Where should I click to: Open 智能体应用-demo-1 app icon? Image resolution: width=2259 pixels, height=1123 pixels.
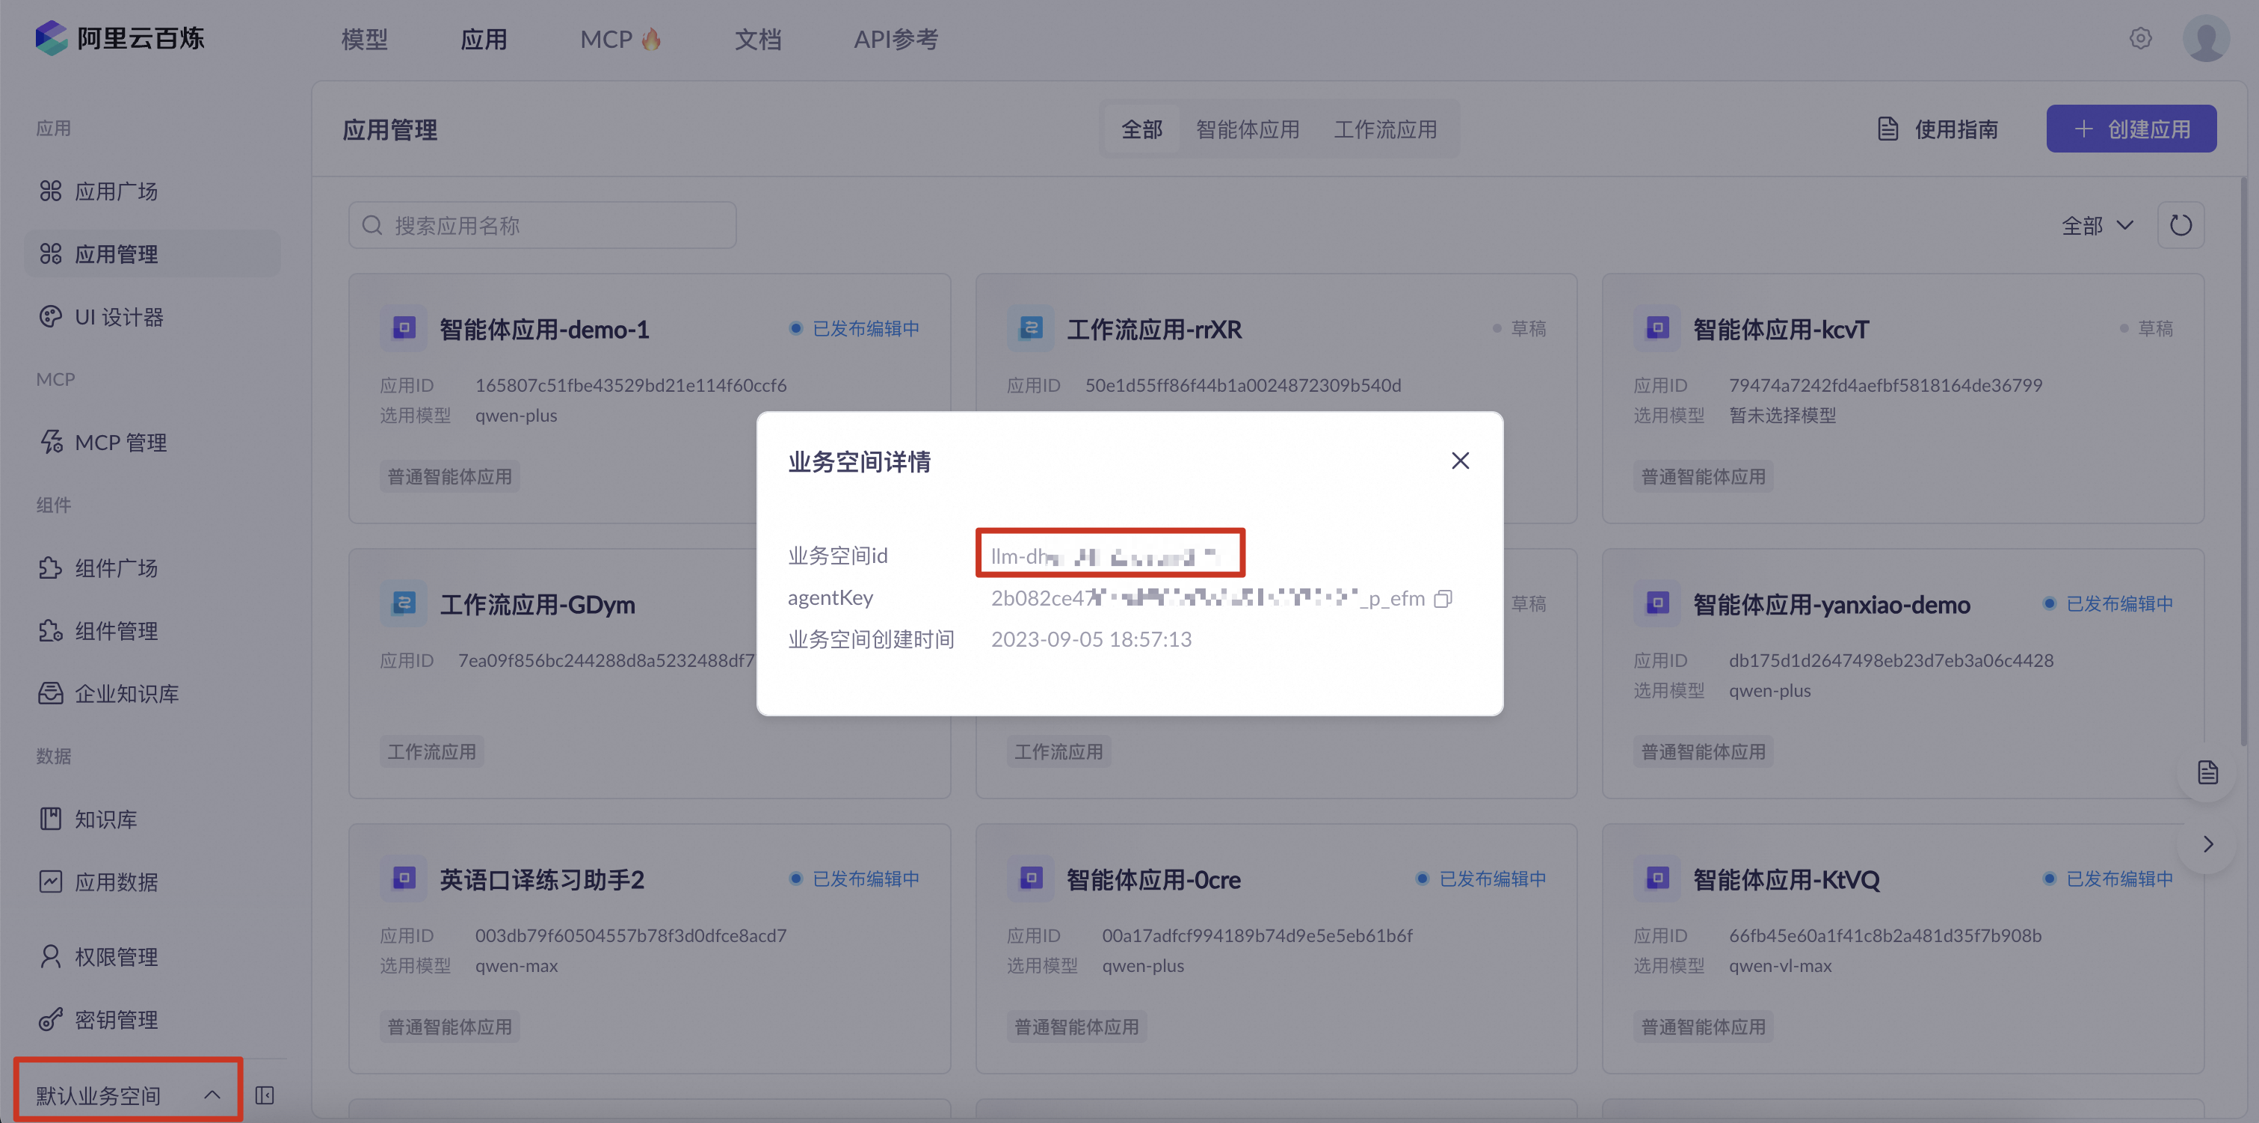pos(404,328)
